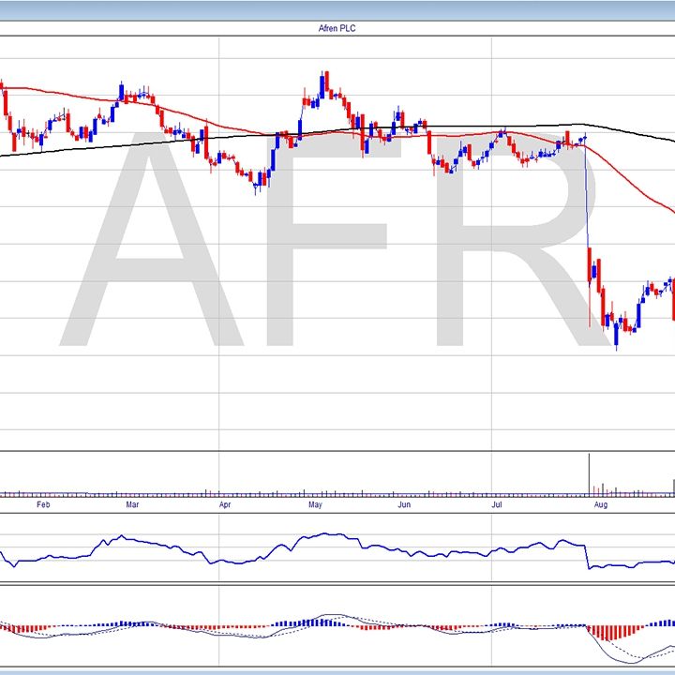Click the candlestick peak in late February
675x675 pixels.
click(121, 91)
